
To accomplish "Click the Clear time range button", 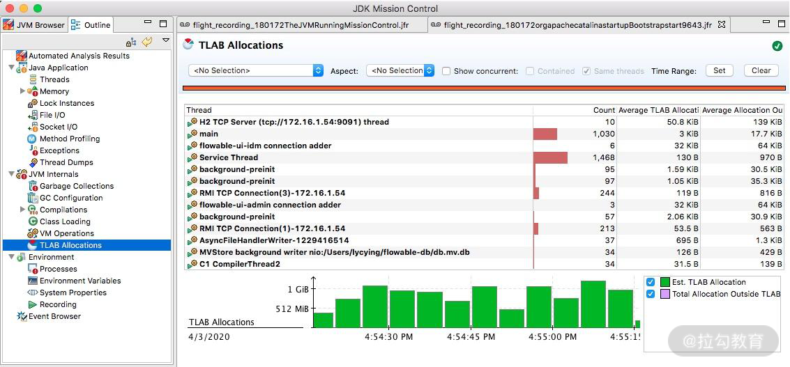I will 761,70.
